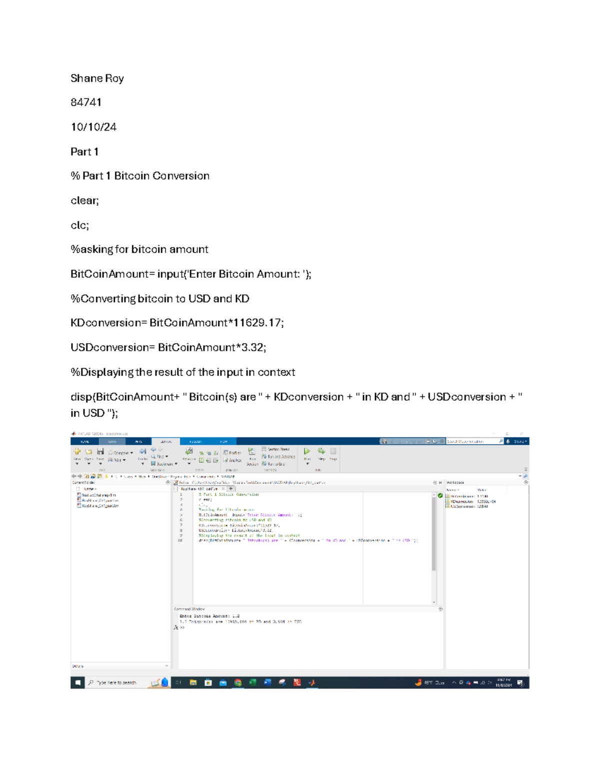Click Run to End

273,464
